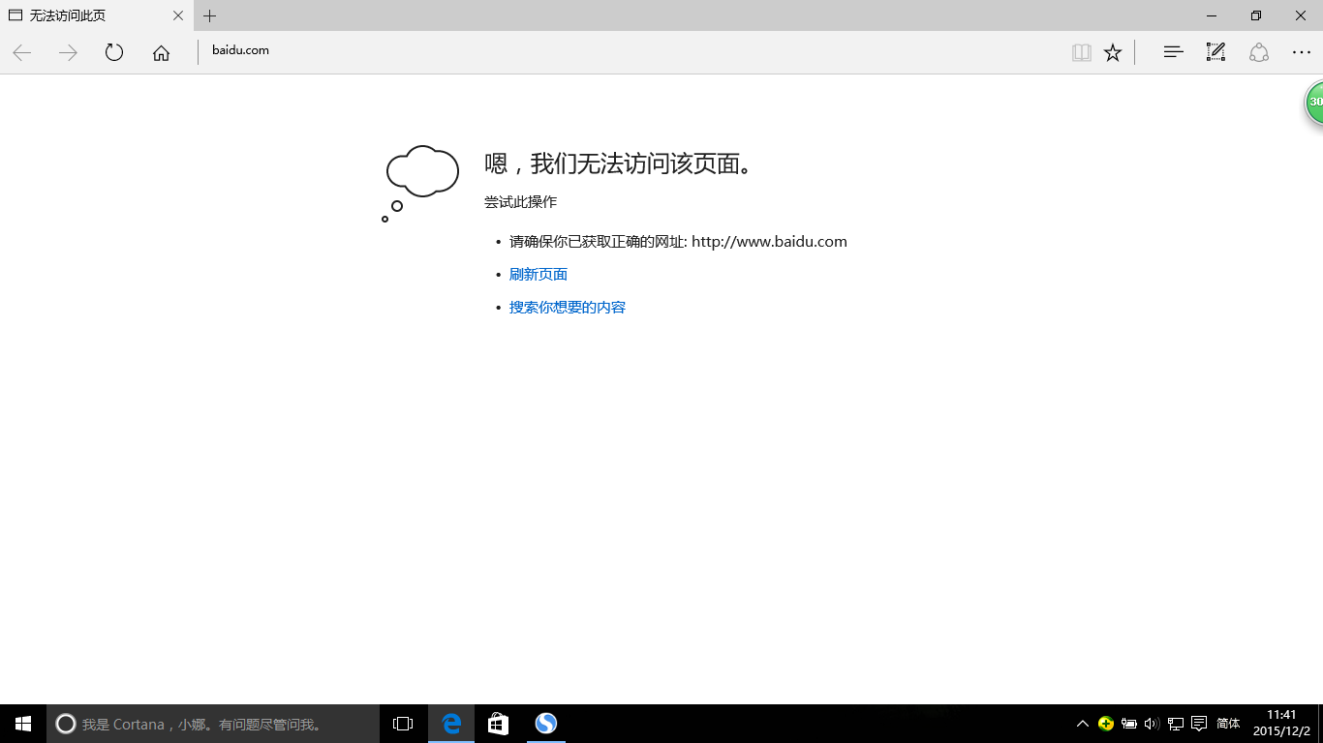Image resolution: width=1323 pixels, height=743 pixels.
Task: Open the More actions ellipsis menu
Action: click(1302, 53)
